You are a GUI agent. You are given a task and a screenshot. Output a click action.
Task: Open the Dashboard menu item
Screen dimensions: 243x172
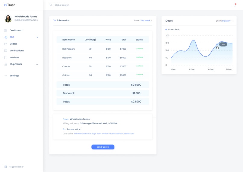point(16,30)
